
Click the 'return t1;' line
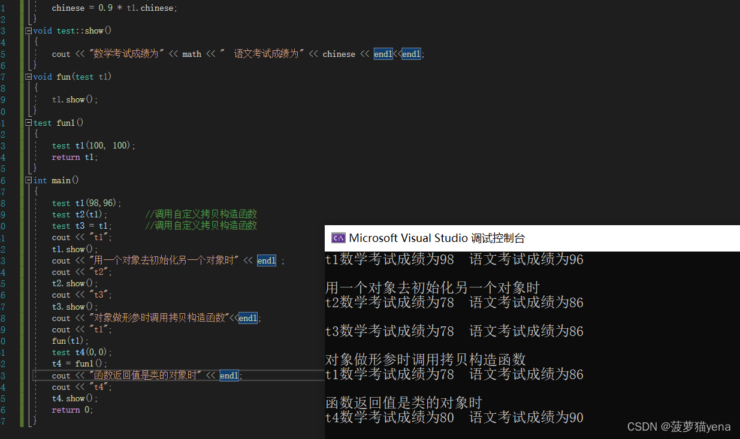coord(74,157)
